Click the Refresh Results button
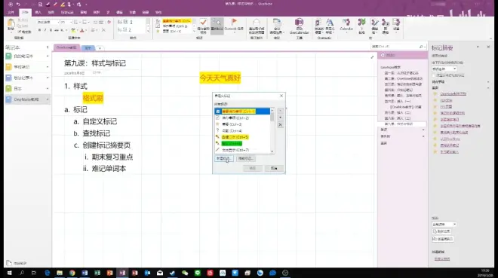This screenshot has width=498, height=278. point(441,231)
